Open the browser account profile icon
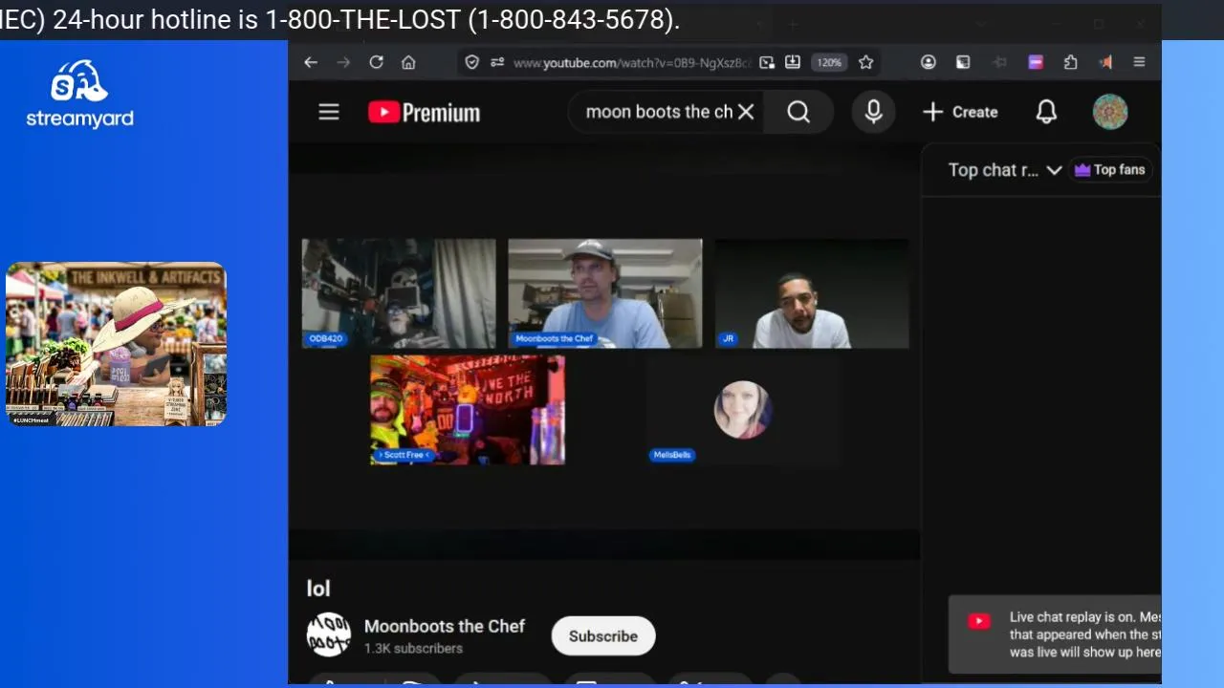Viewport: 1224px width, 688px height. coord(928,62)
